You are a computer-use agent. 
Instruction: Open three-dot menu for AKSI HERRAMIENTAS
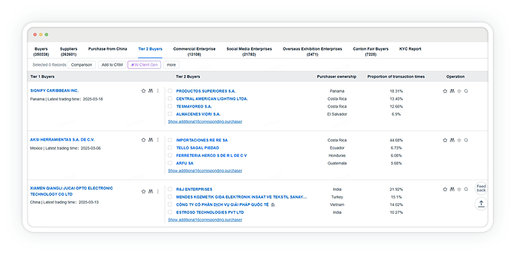tap(158, 140)
